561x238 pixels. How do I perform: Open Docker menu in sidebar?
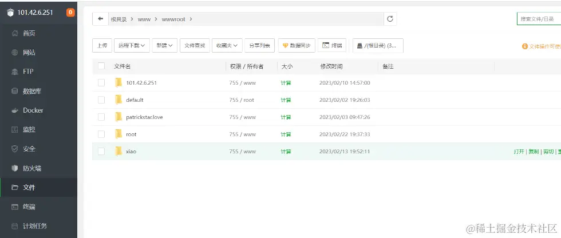(x=39, y=110)
